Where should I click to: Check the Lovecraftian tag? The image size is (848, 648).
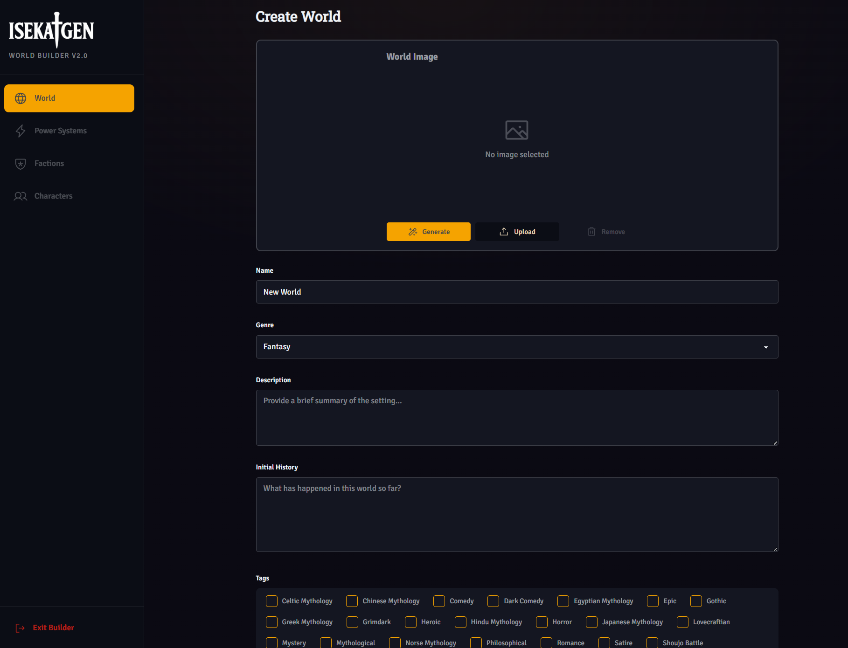[682, 622]
